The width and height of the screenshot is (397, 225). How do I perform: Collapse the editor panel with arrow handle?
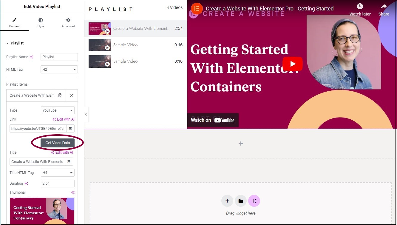[86, 115]
